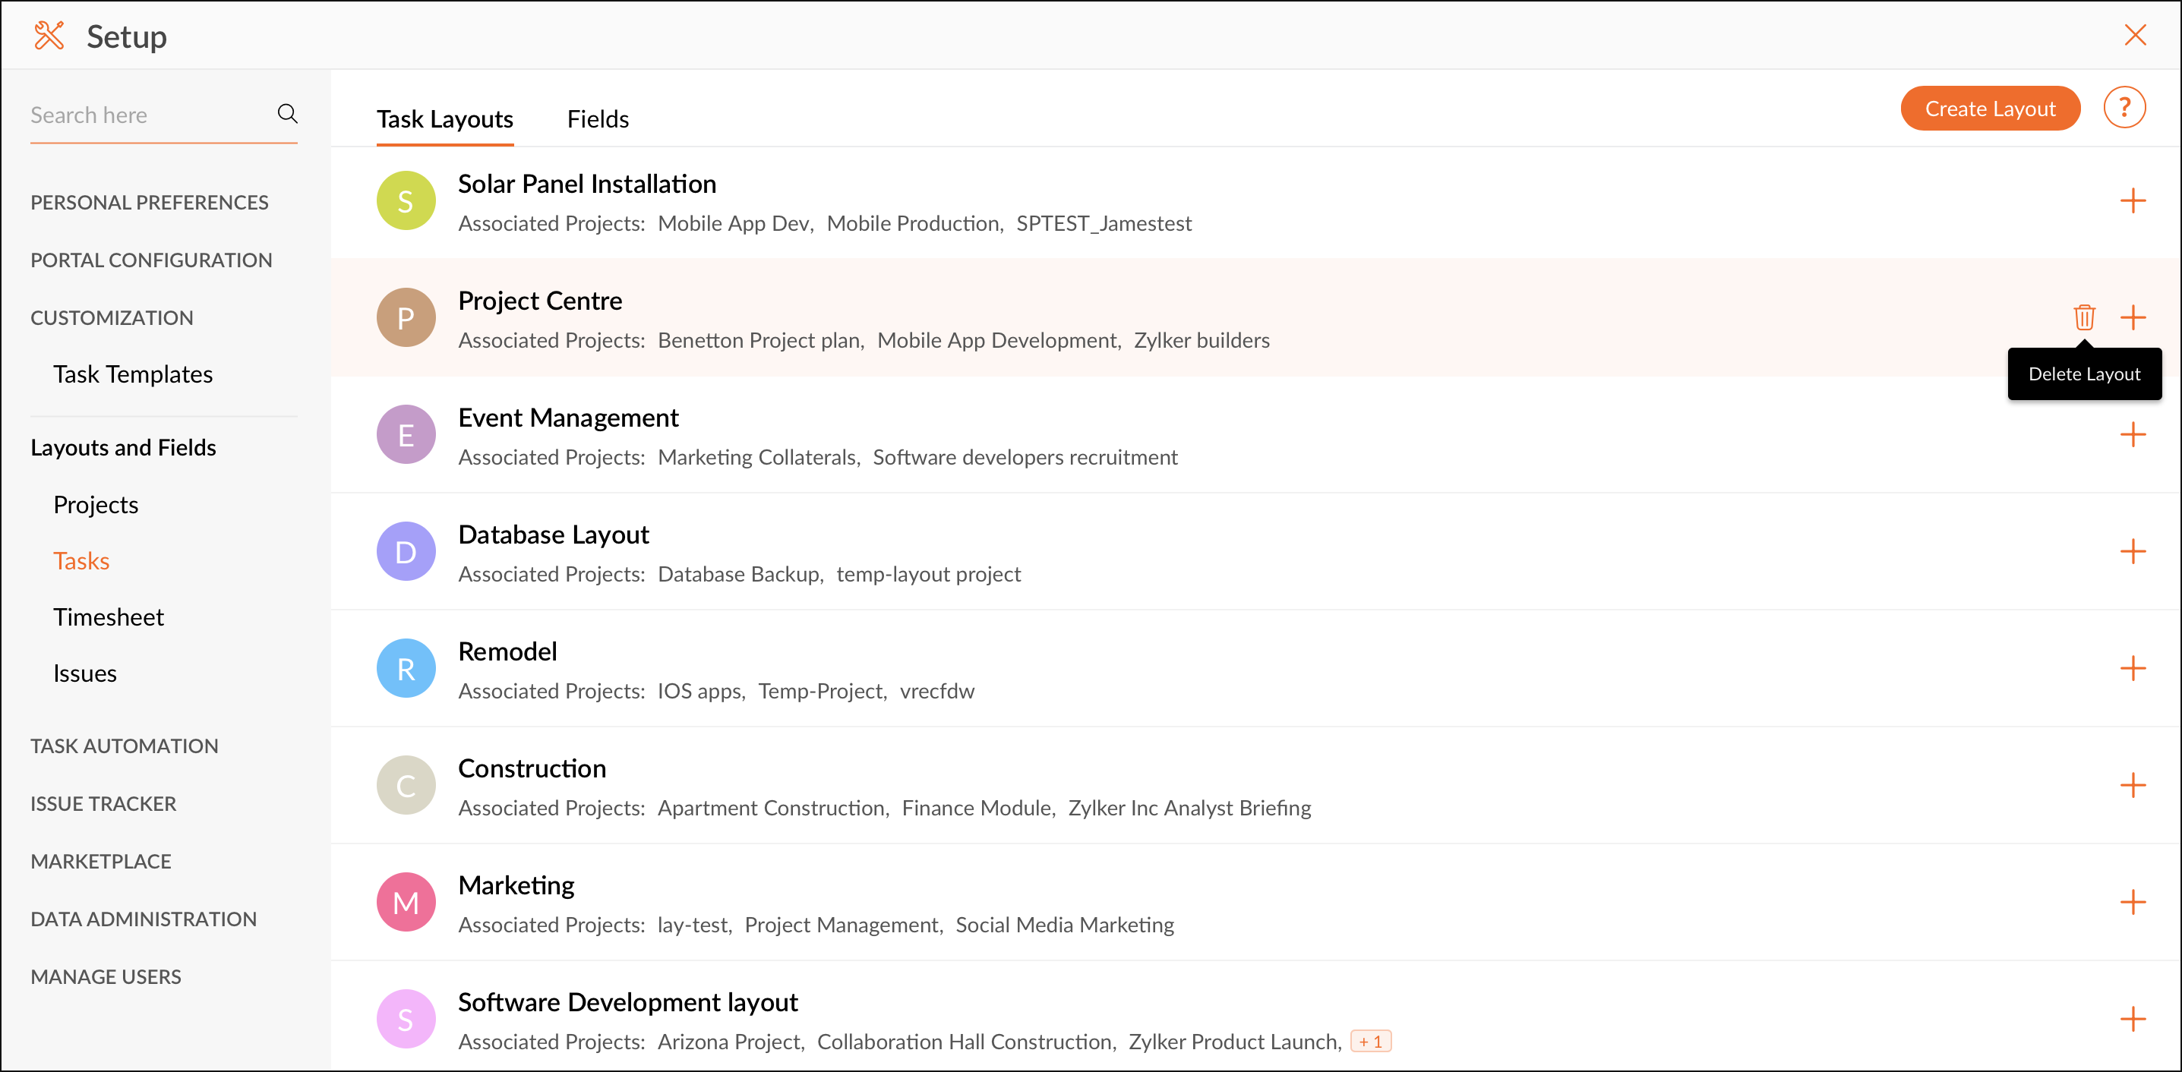Click the purple Event Management avatar circle
This screenshot has width=2182, height=1072.
406,435
